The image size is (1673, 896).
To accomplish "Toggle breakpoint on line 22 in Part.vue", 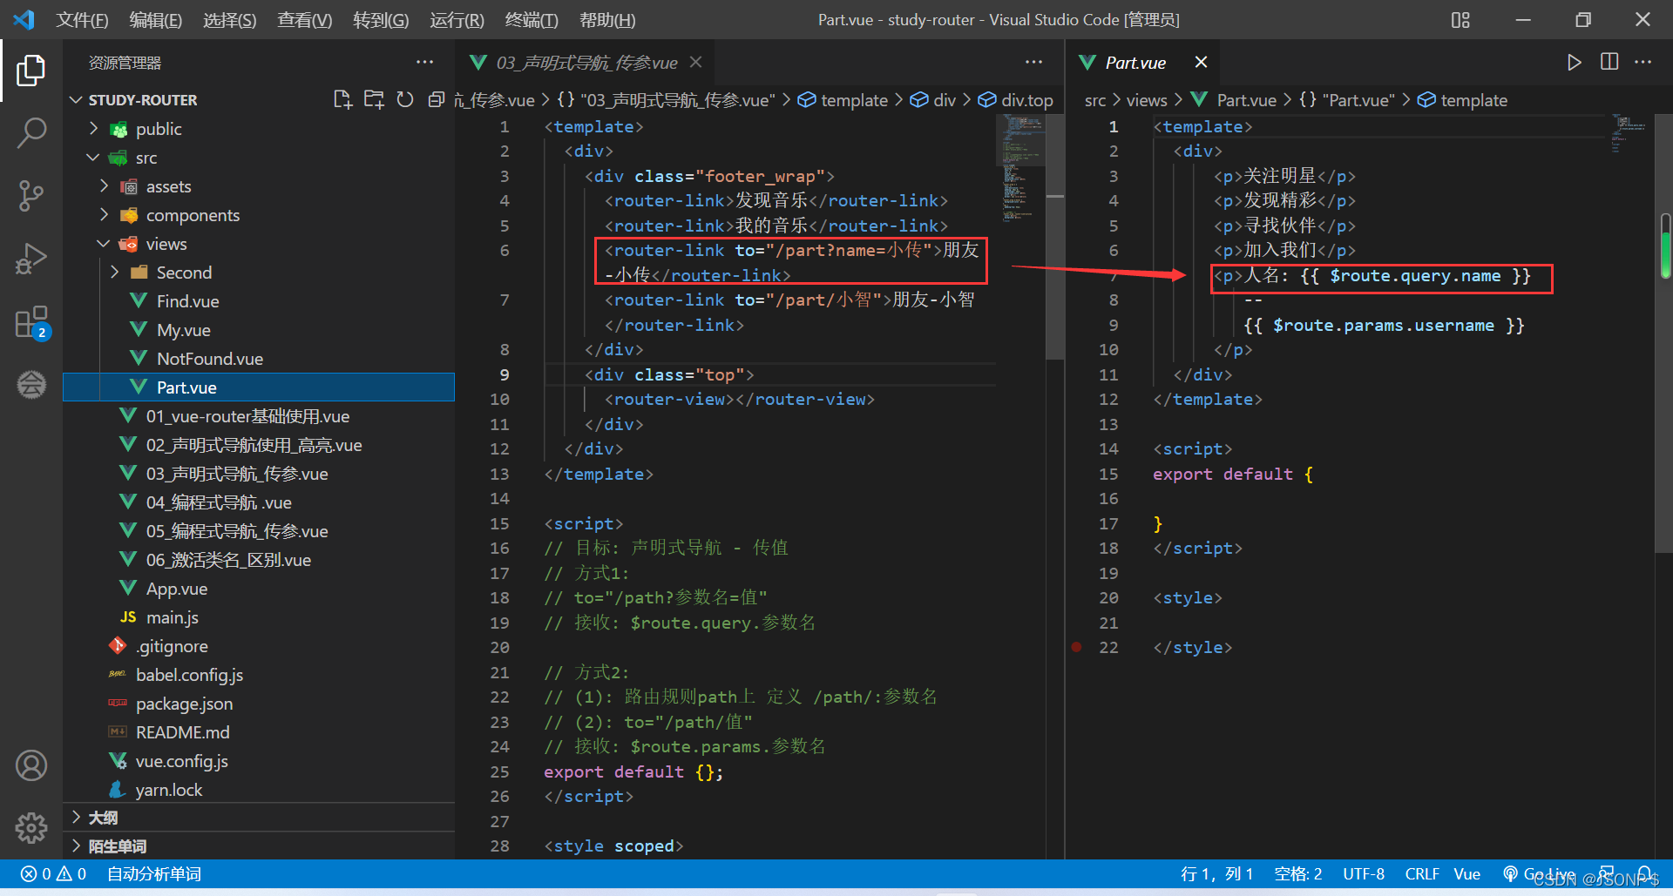I will coord(1077,647).
